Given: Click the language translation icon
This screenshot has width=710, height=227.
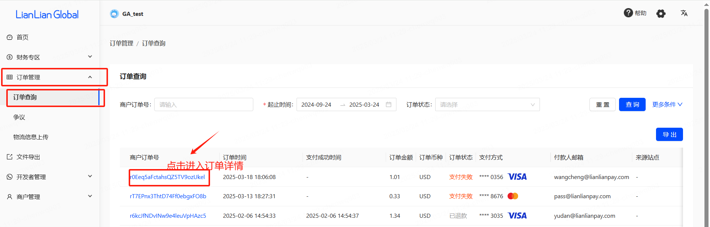Looking at the screenshot, I should tap(684, 13).
